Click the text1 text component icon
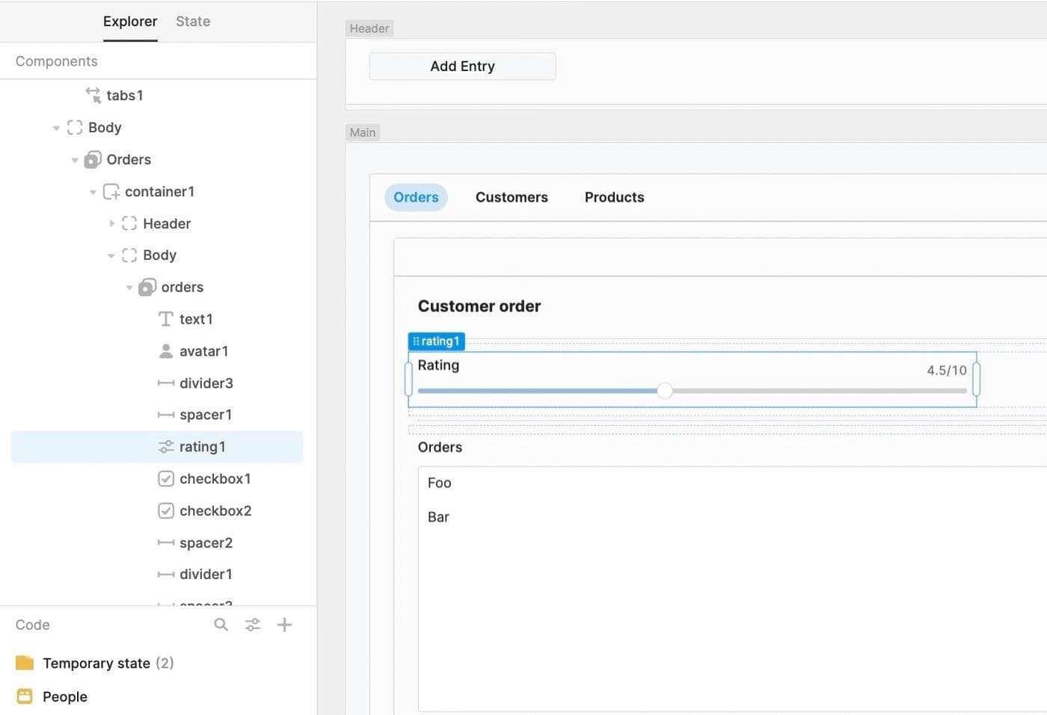Viewport: 1047px width, 715px height. pos(165,319)
